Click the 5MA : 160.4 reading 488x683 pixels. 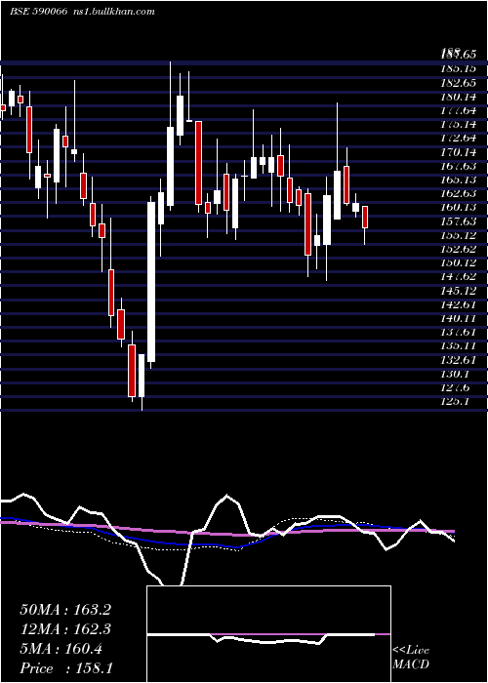(x=61, y=649)
